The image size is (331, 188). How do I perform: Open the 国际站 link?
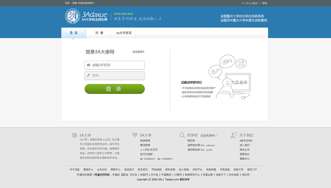pos(125,175)
